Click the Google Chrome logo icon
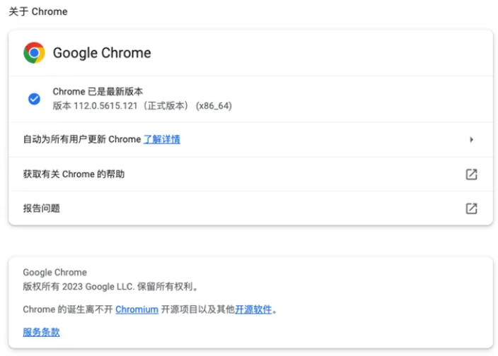Viewport: 498px width, 356px height. 34,53
